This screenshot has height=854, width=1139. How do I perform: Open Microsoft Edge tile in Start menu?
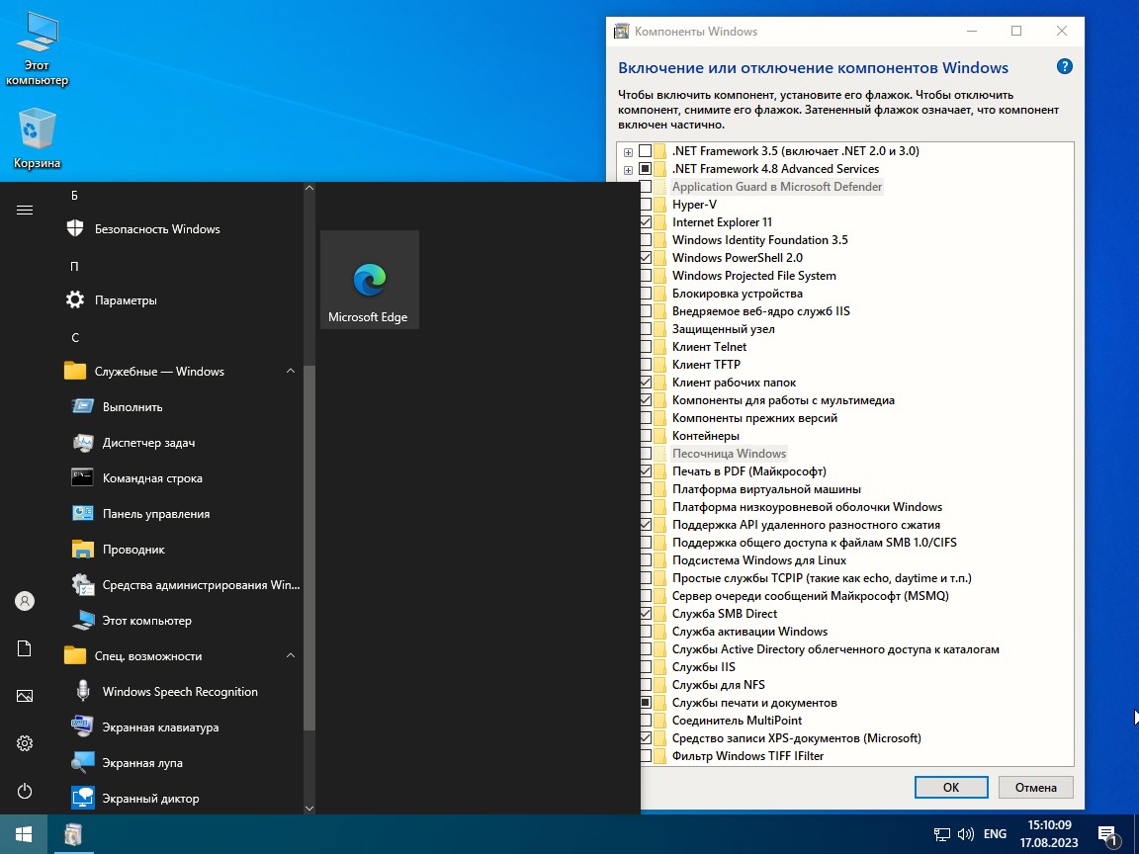point(369,280)
